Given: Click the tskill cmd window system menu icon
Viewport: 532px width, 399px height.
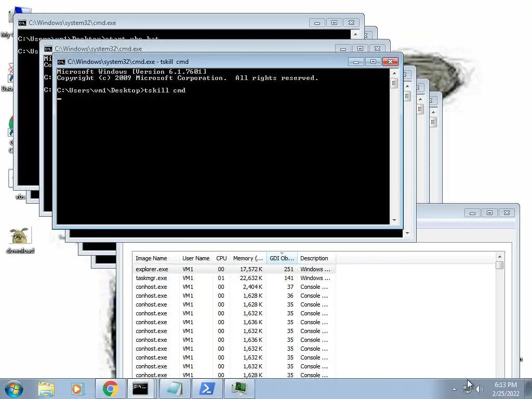Looking at the screenshot, I should [61, 62].
